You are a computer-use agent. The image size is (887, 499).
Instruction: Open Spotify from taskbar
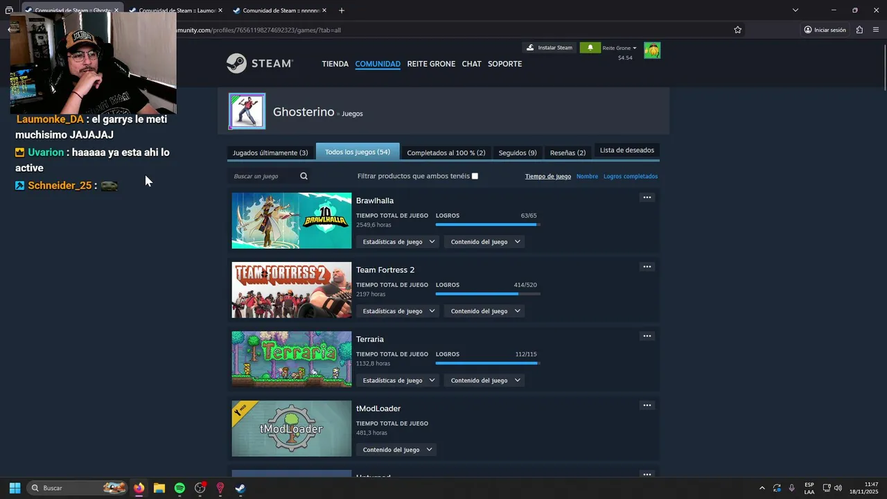click(179, 488)
